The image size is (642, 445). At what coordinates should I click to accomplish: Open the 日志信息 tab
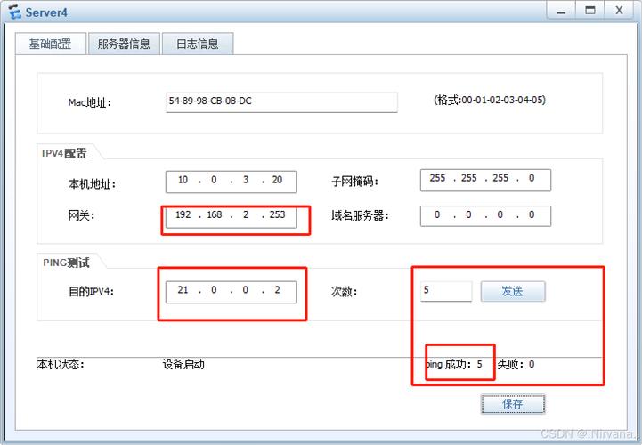198,44
